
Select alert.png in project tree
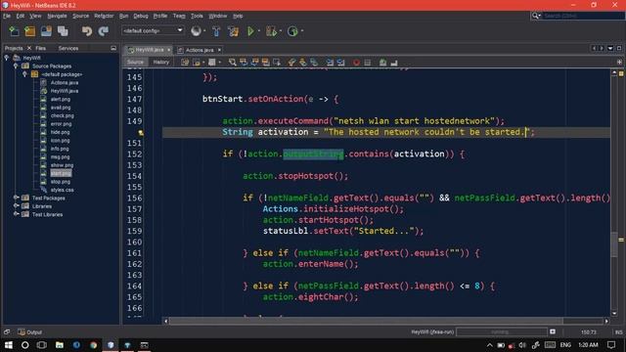[x=61, y=99]
